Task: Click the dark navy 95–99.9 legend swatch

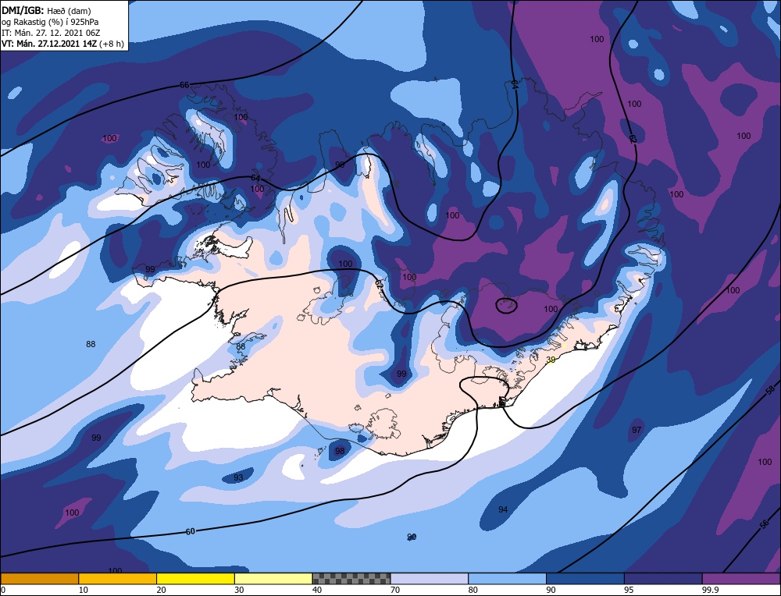Action: (x=663, y=578)
